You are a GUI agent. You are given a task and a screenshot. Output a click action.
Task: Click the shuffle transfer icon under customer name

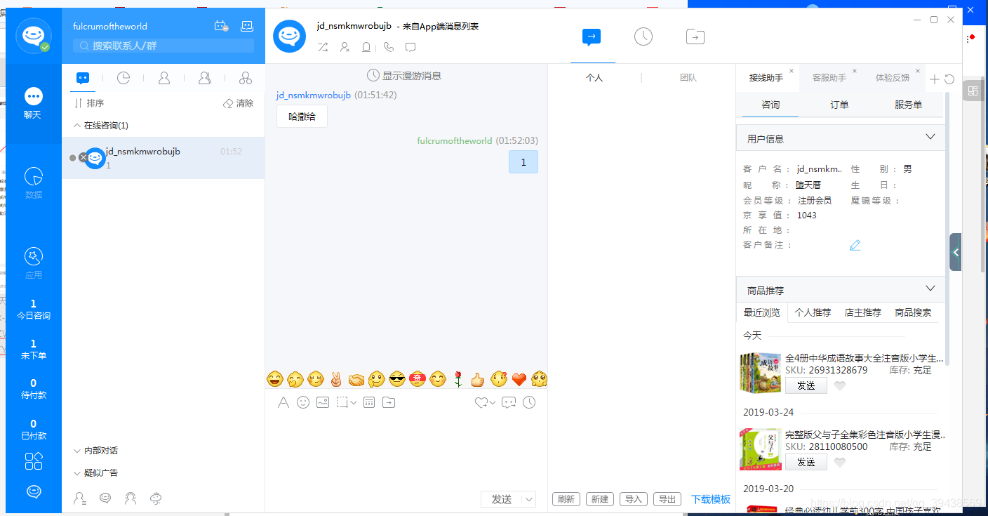(323, 47)
